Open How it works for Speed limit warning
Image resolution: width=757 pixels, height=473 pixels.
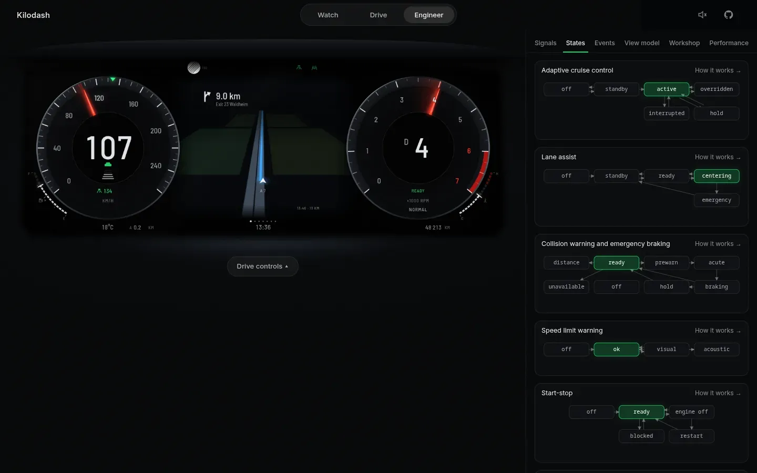(x=718, y=331)
